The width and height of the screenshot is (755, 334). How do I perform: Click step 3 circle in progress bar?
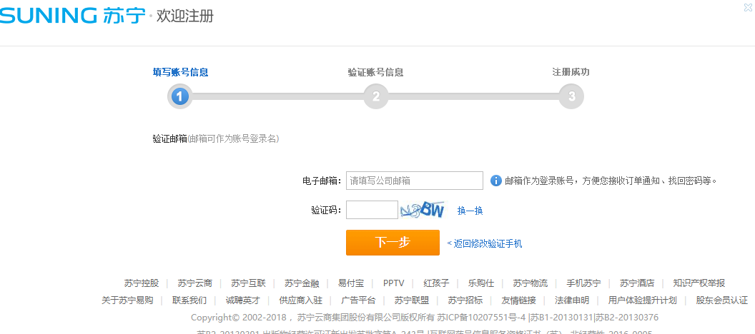coord(571,96)
